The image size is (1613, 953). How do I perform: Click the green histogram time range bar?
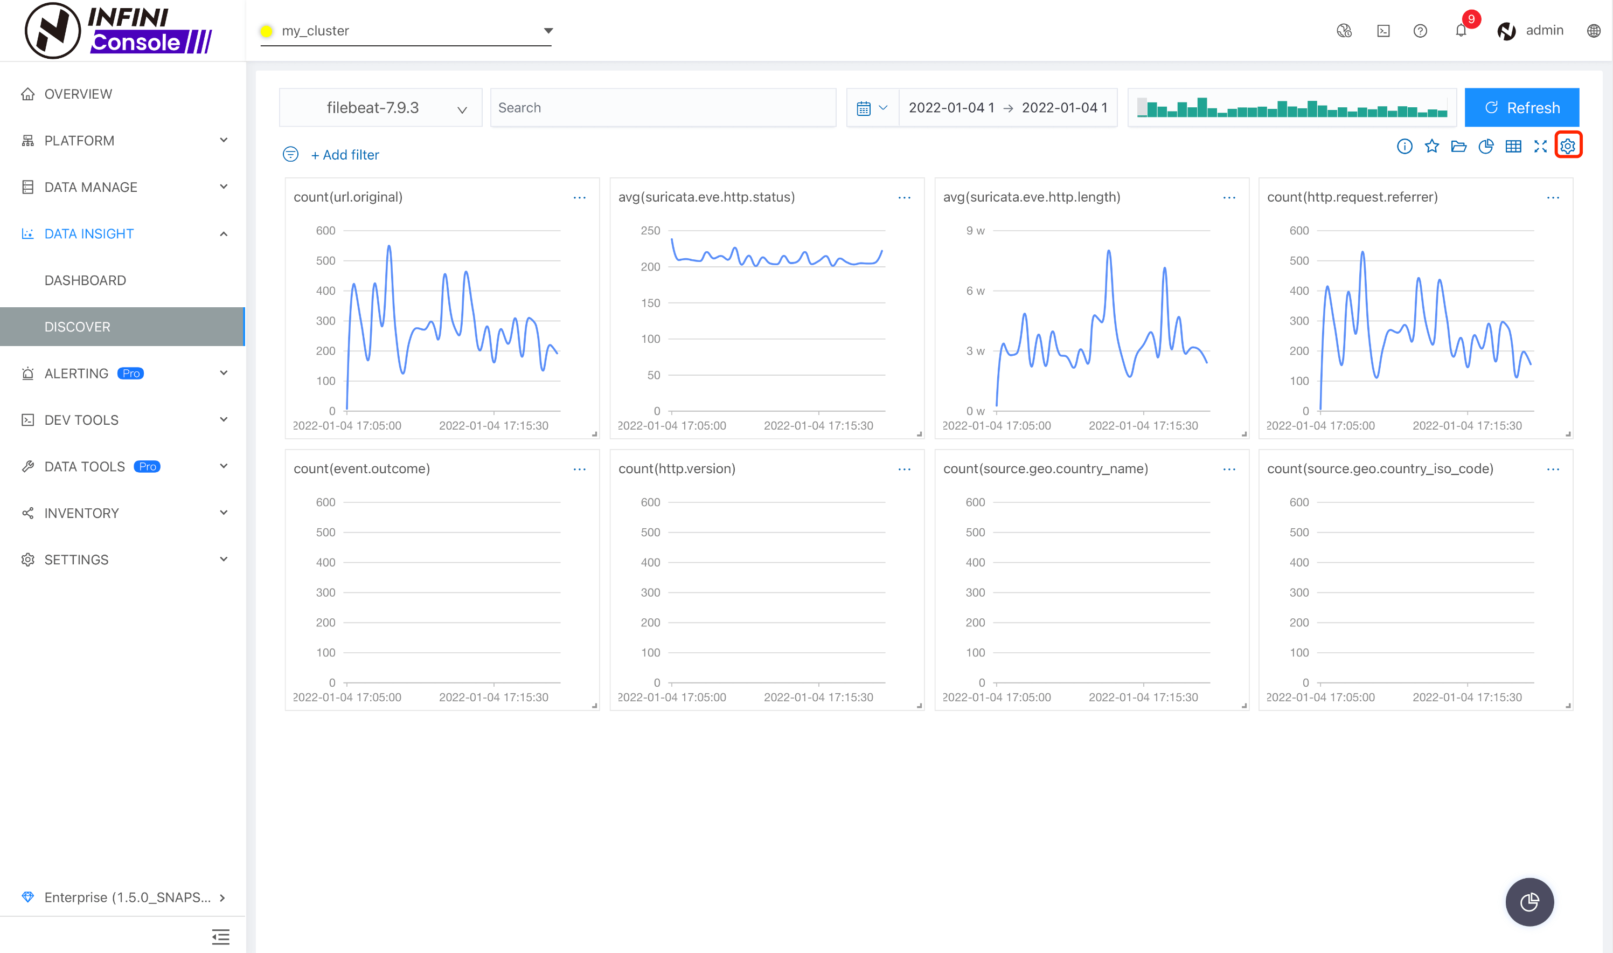[1291, 107]
